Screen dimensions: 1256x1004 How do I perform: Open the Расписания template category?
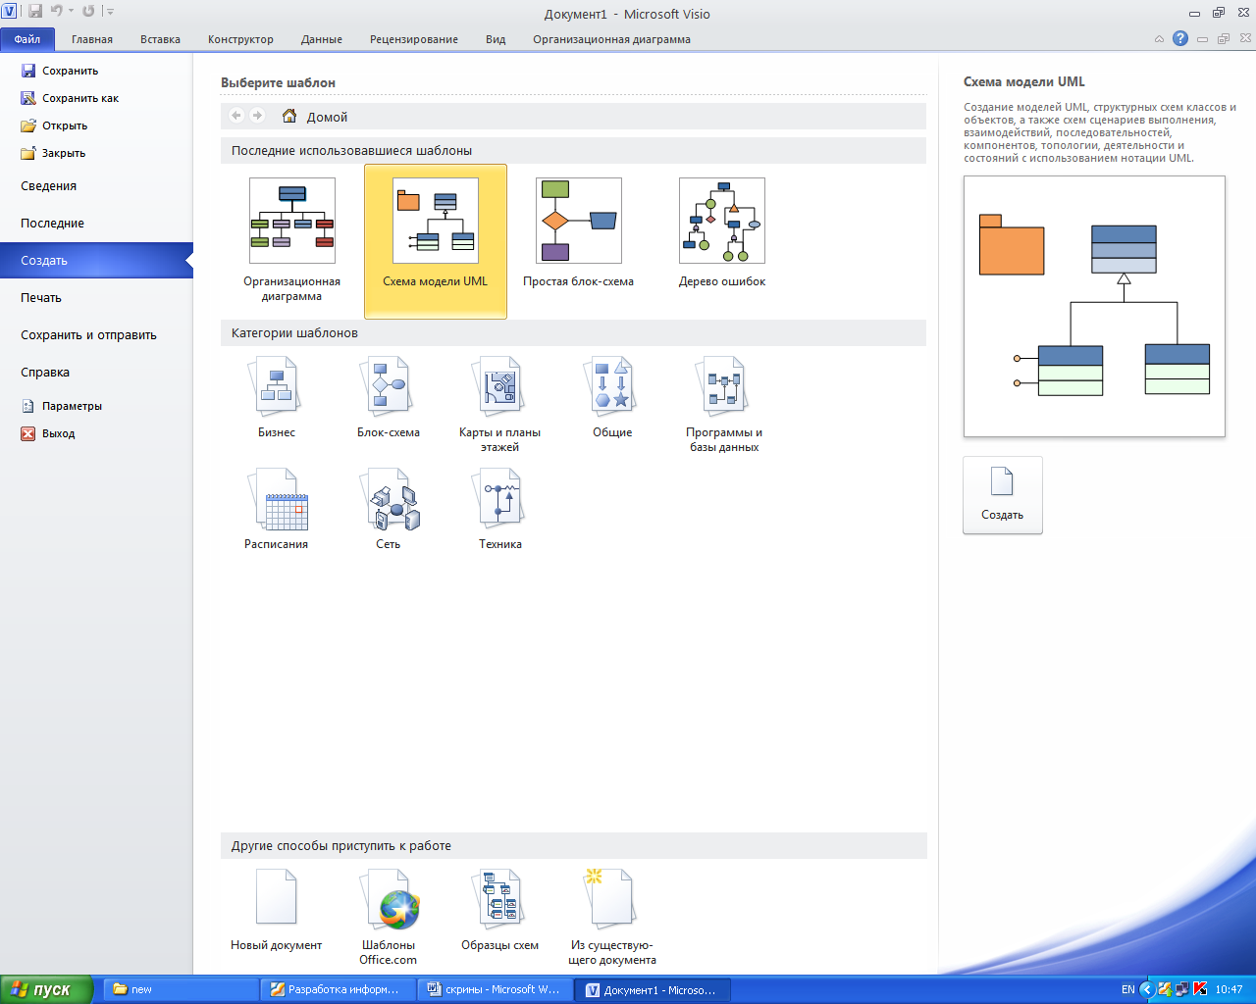click(x=277, y=509)
